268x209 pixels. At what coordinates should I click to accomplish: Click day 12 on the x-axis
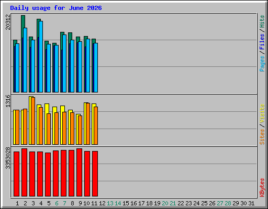(102, 203)
